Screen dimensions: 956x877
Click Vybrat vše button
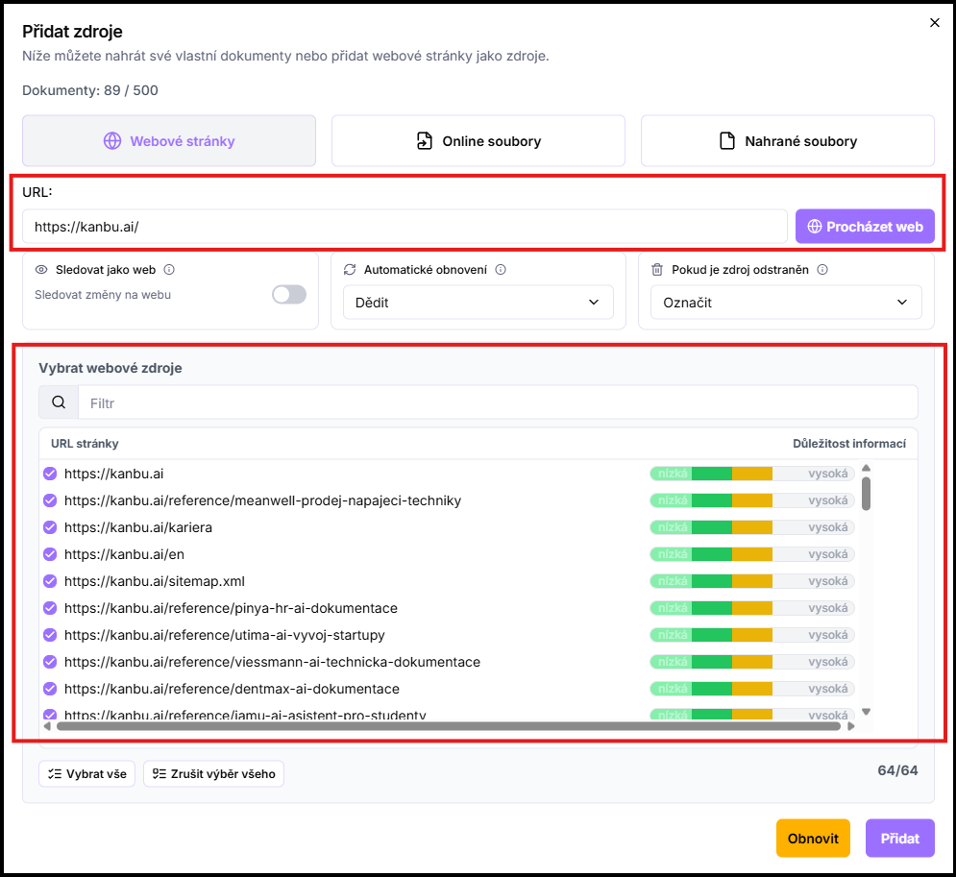(x=87, y=773)
